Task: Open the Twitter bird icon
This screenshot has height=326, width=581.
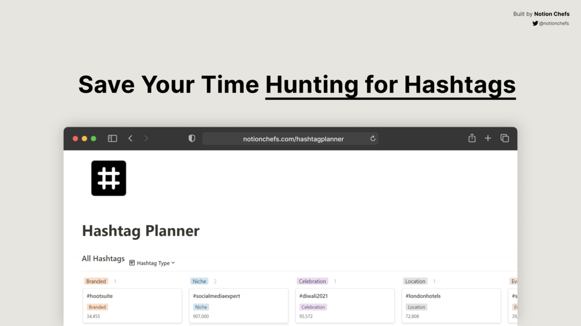Action: 535,23
